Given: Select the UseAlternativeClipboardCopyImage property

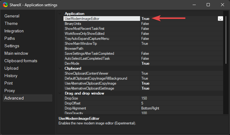Looking at the screenshot, I should coord(91,83).
